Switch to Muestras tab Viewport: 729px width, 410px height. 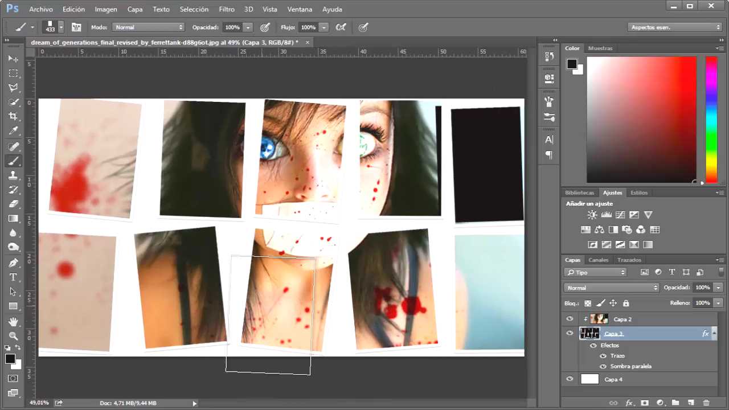[x=600, y=48]
